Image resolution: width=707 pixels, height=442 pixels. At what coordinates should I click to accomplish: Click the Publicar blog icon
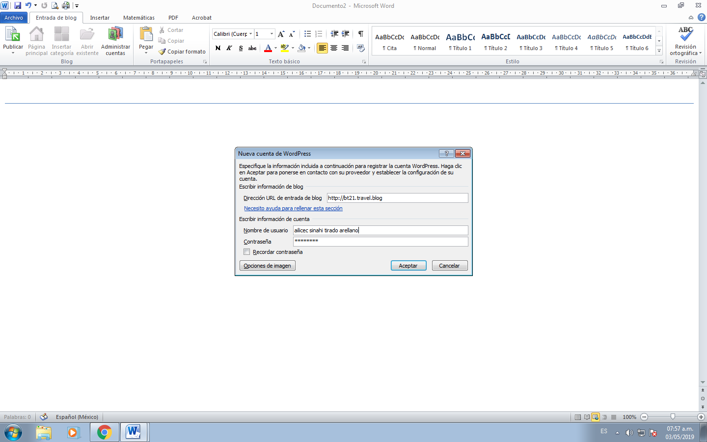pyautogui.click(x=12, y=35)
